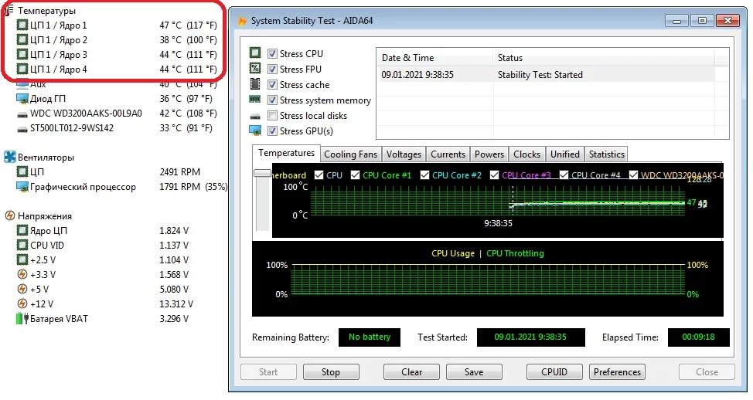Open the Powers tab
This screenshot has width=753, height=400.
[489, 154]
